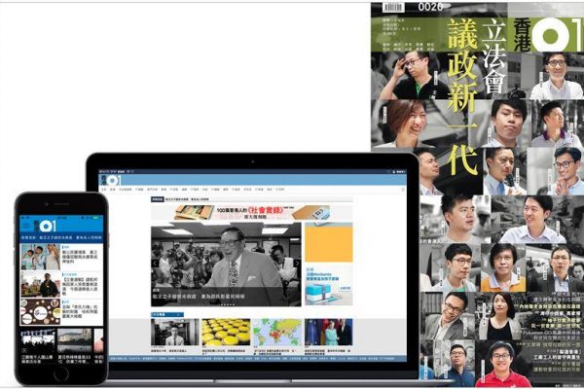Advance to the next slide in the laptop hero carousel
This screenshot has width=584, height=389.
coord(297,264)
